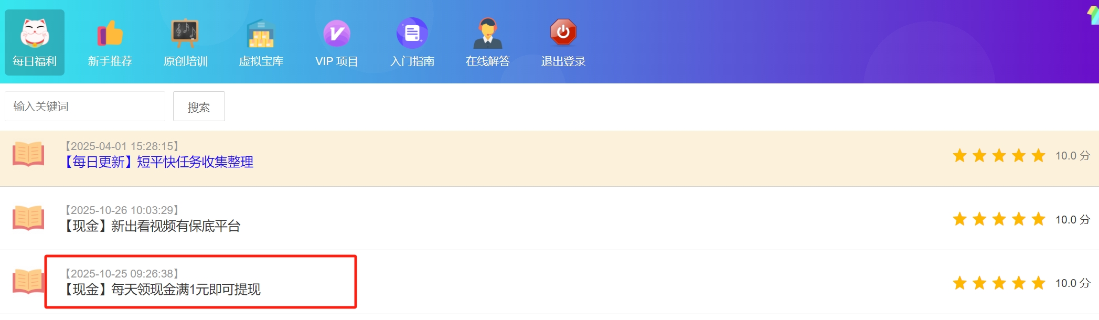This screenshot has height=320, width=1099.
Task: Click book icon beside 看视频有保底平台 article
Action: (x=28, y=218)
